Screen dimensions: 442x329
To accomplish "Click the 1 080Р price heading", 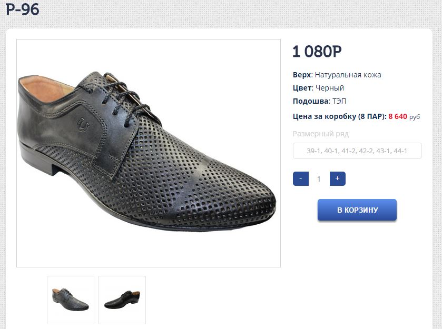I will point(317,52).
